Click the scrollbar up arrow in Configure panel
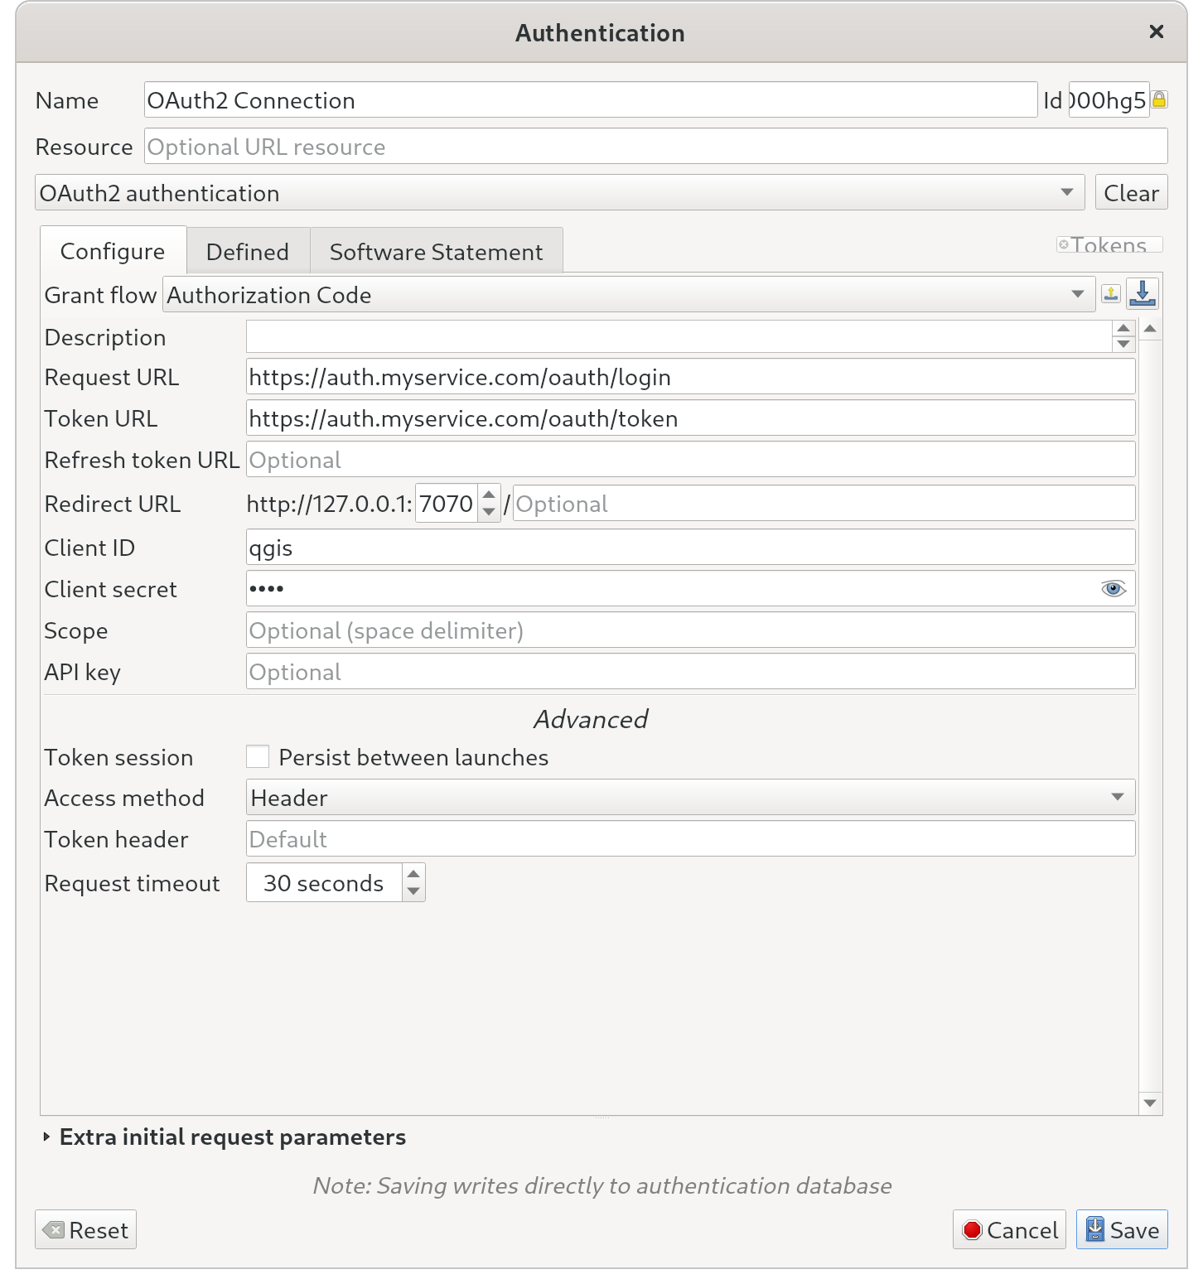The image size is (1203, 1284). [1150, 330]
